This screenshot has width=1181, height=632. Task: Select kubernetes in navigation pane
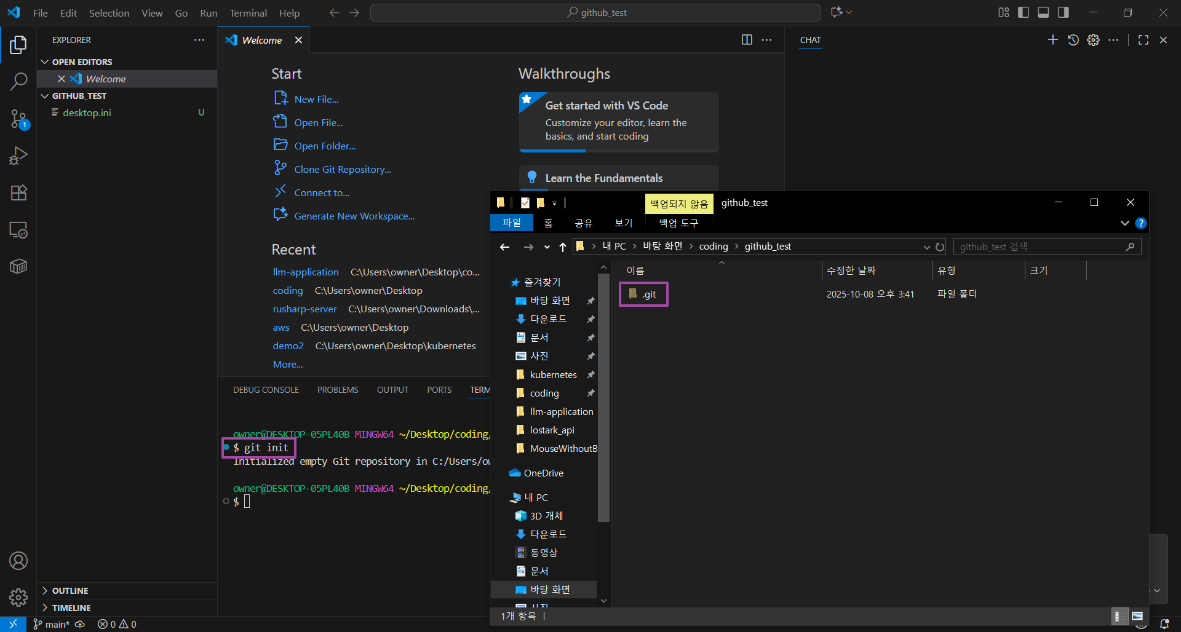(553, 374)
